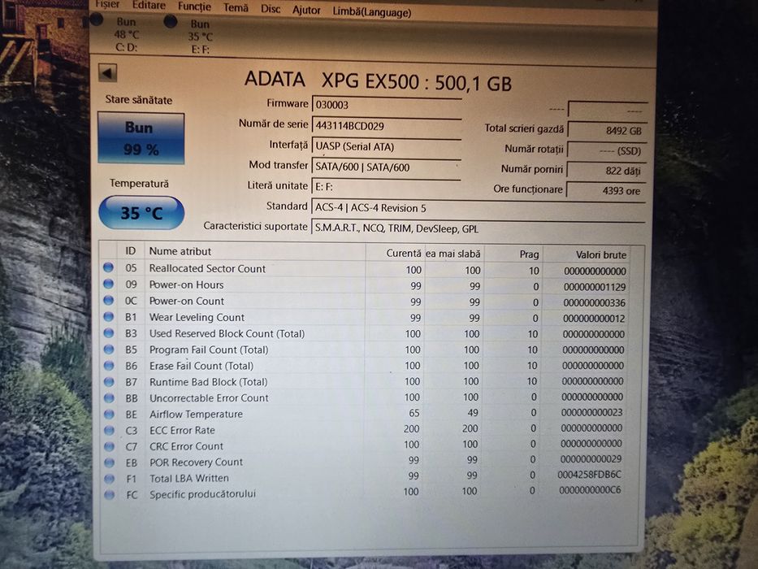Image resolution: width=758 pixels, height=569 pixels.
Task: Click the status orb above C: D: disk
Action: pyautogui.click(x=96, y=19)
